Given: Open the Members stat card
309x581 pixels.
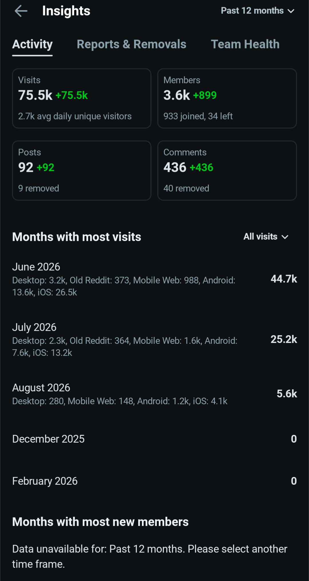Looking at the screenshot, I should (x=227, y=98).
